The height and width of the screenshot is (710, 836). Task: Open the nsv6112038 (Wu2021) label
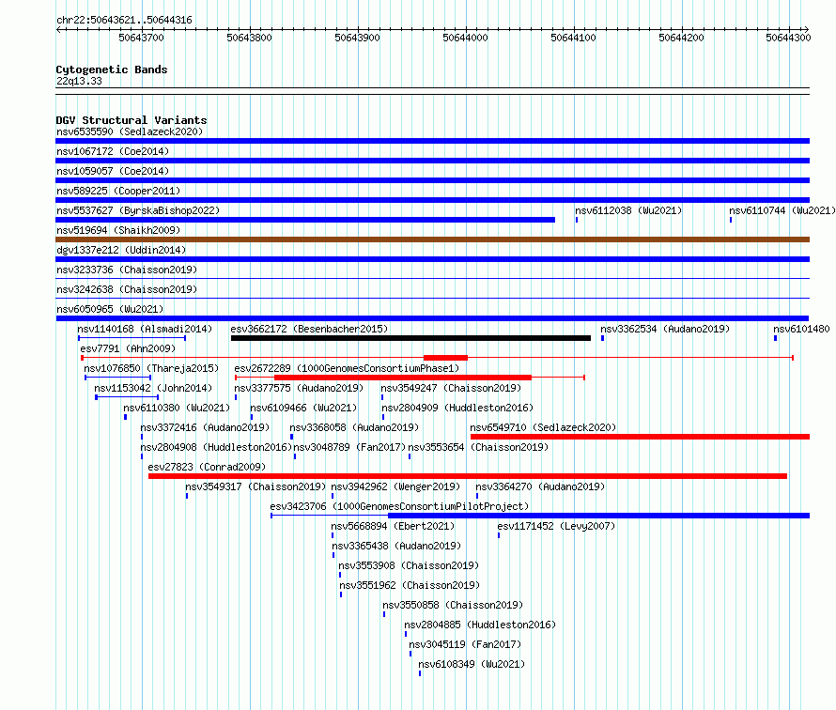[x=628, y=210]
